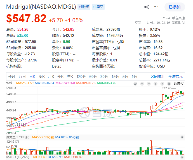Click the 换手 0.12% stat
193x160 pixels.
pos(149,30)
